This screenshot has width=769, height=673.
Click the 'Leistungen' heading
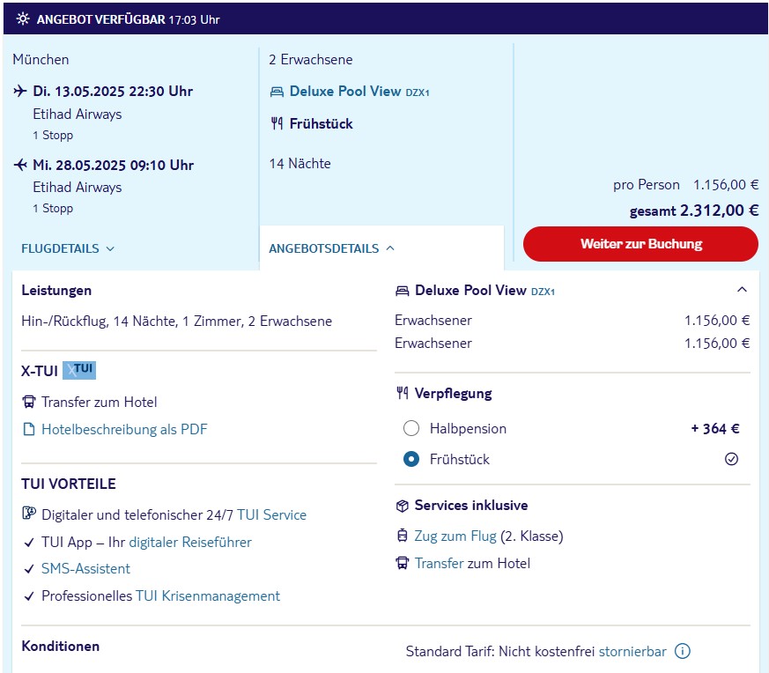click(56, 291)
